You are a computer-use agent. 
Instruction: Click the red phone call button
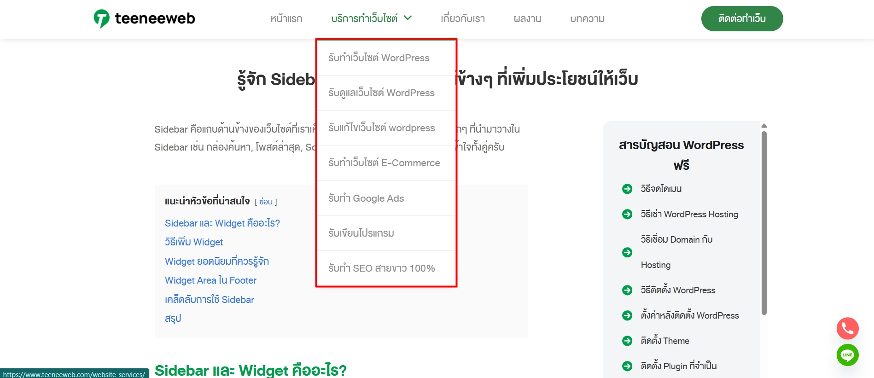click(x=847, y=328)
